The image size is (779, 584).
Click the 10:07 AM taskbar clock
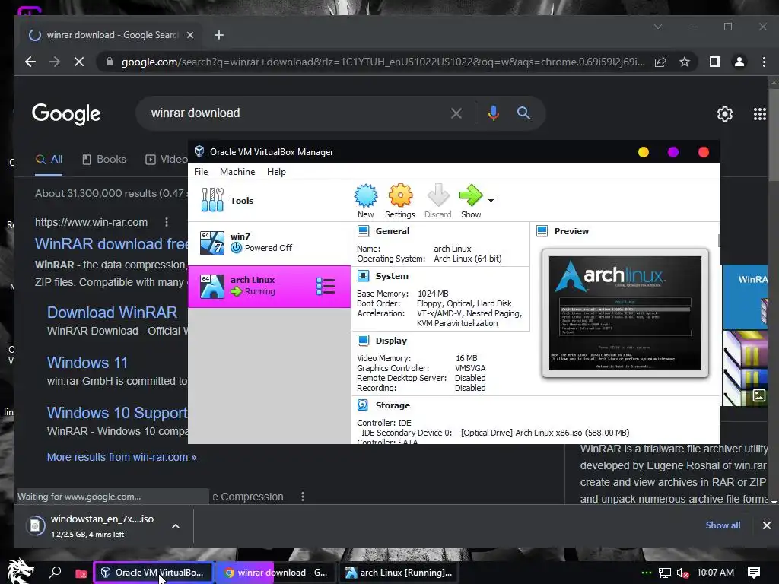point(715,573)
